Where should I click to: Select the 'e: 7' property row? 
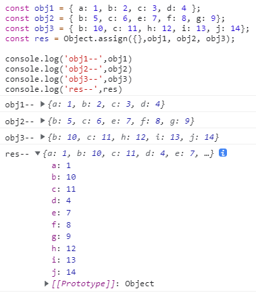61,213
